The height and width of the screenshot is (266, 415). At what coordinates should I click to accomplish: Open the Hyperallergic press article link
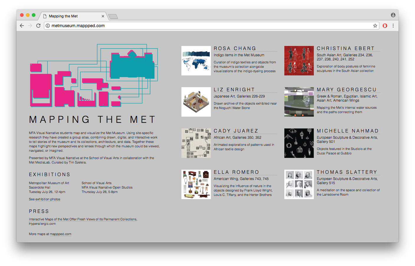coord(83,219)
